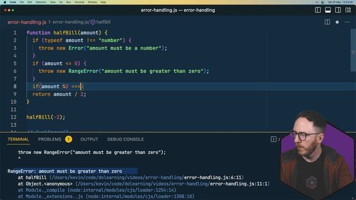Open the Terminal menu in menu bar
The width and height of the screenshot is (356, 200).
click(79, 2)
